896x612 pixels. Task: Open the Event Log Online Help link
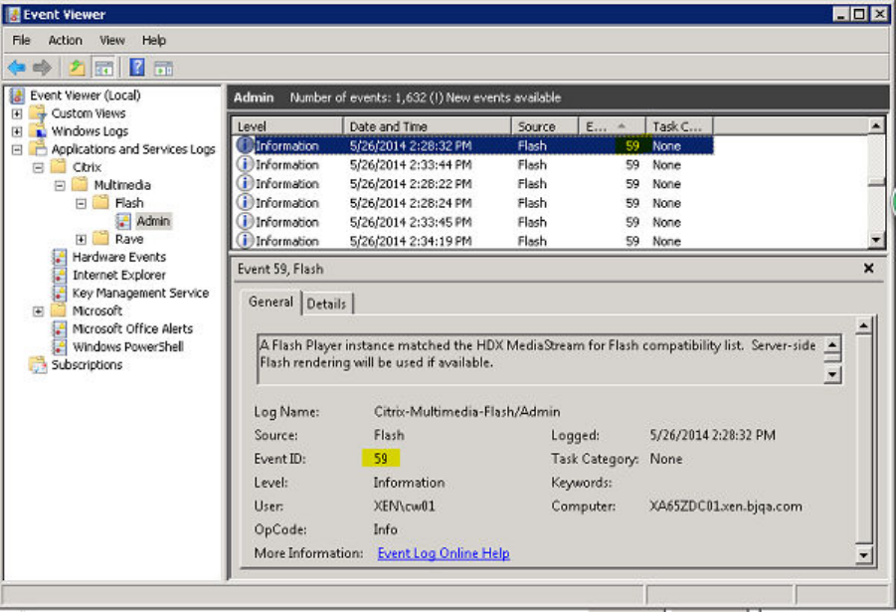[444, 553]
